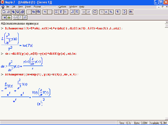This screenshot has height=125, width=168.
Task: Execute the worksheet with the !!! button
Action: (25, 17)
